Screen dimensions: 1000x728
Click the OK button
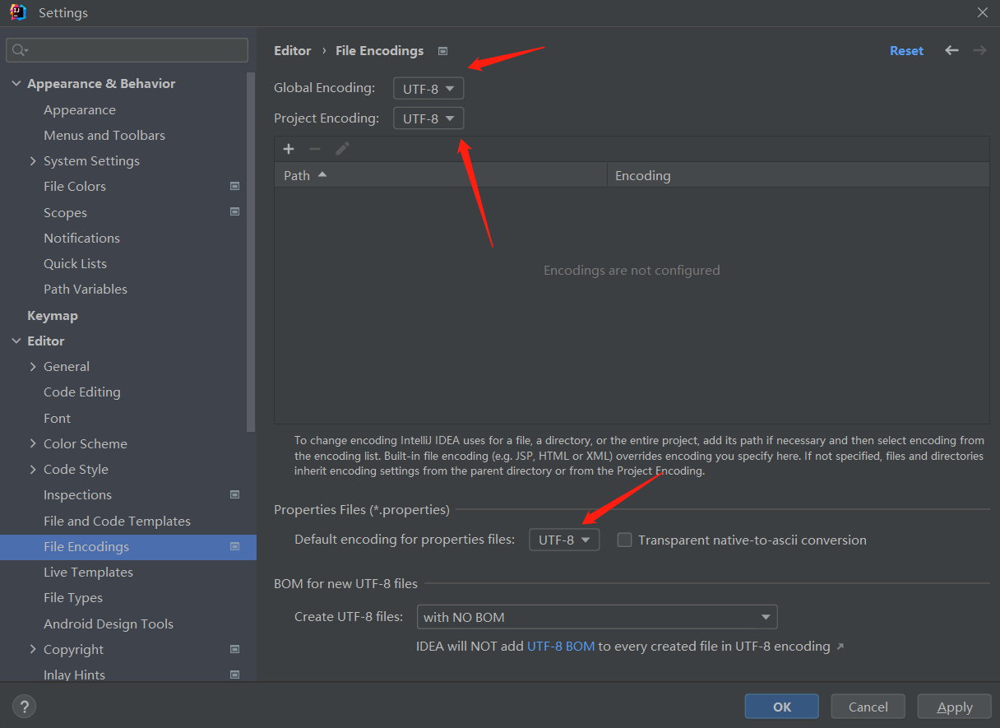click(x=782, y=707)
